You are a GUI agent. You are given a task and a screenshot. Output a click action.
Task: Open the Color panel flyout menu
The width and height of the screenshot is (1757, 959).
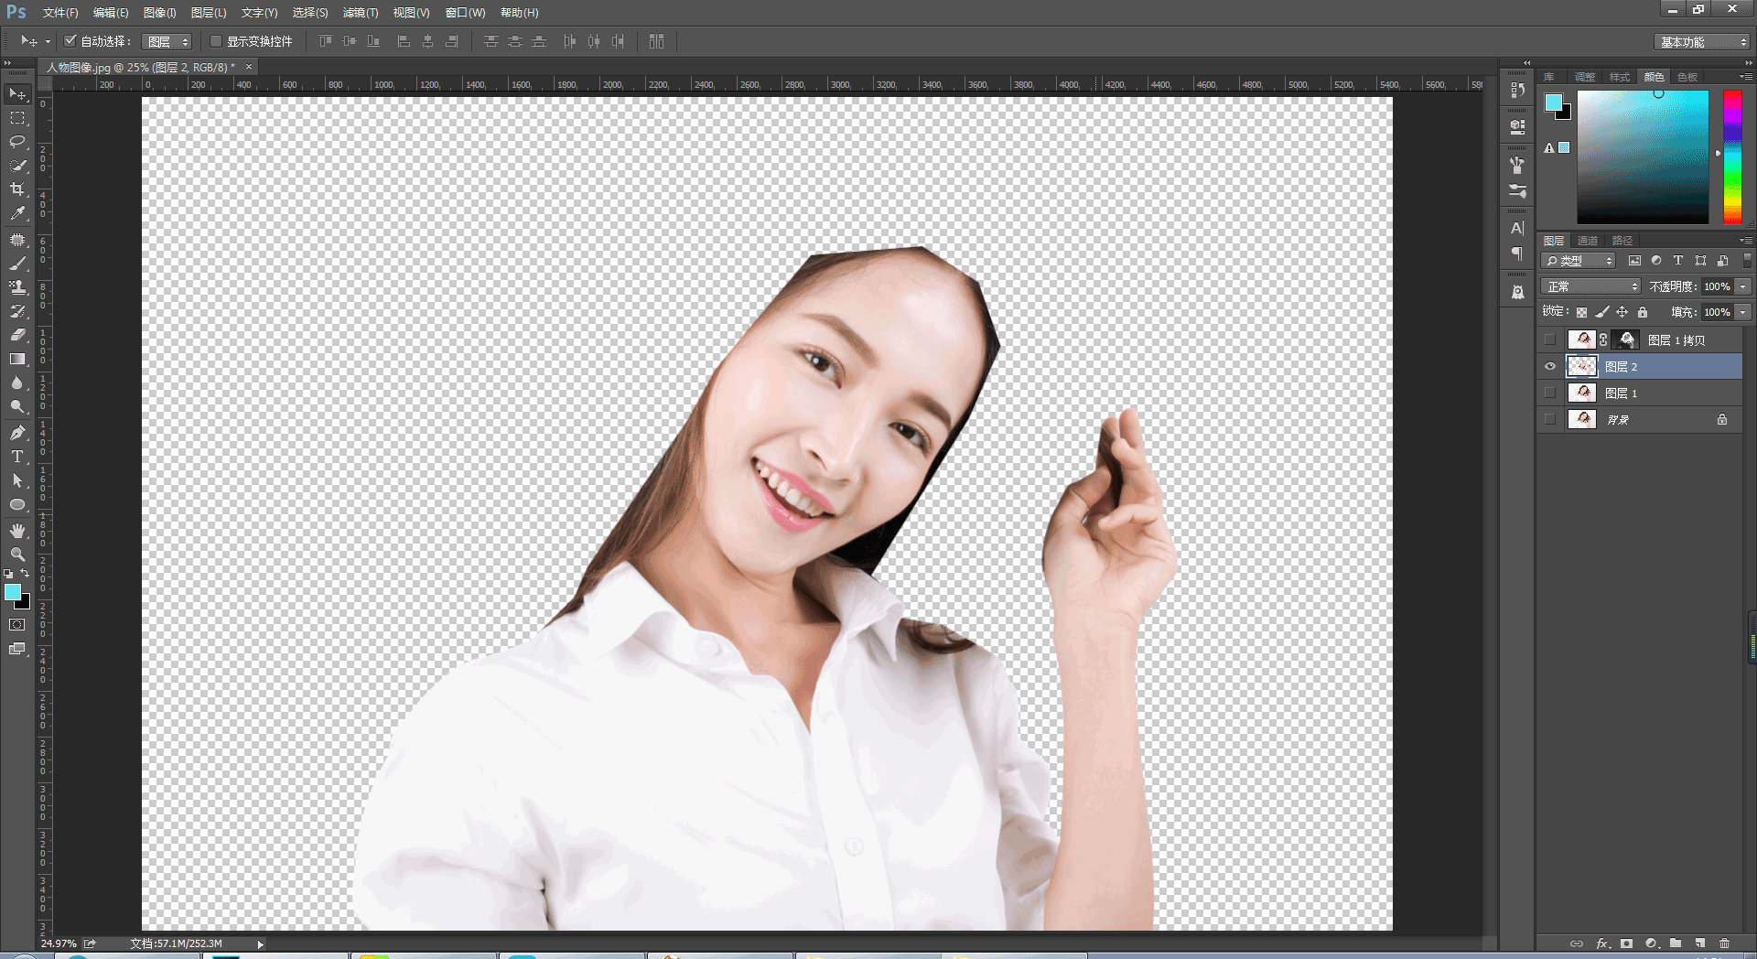pyautogui.click(x=1745, y=77)
